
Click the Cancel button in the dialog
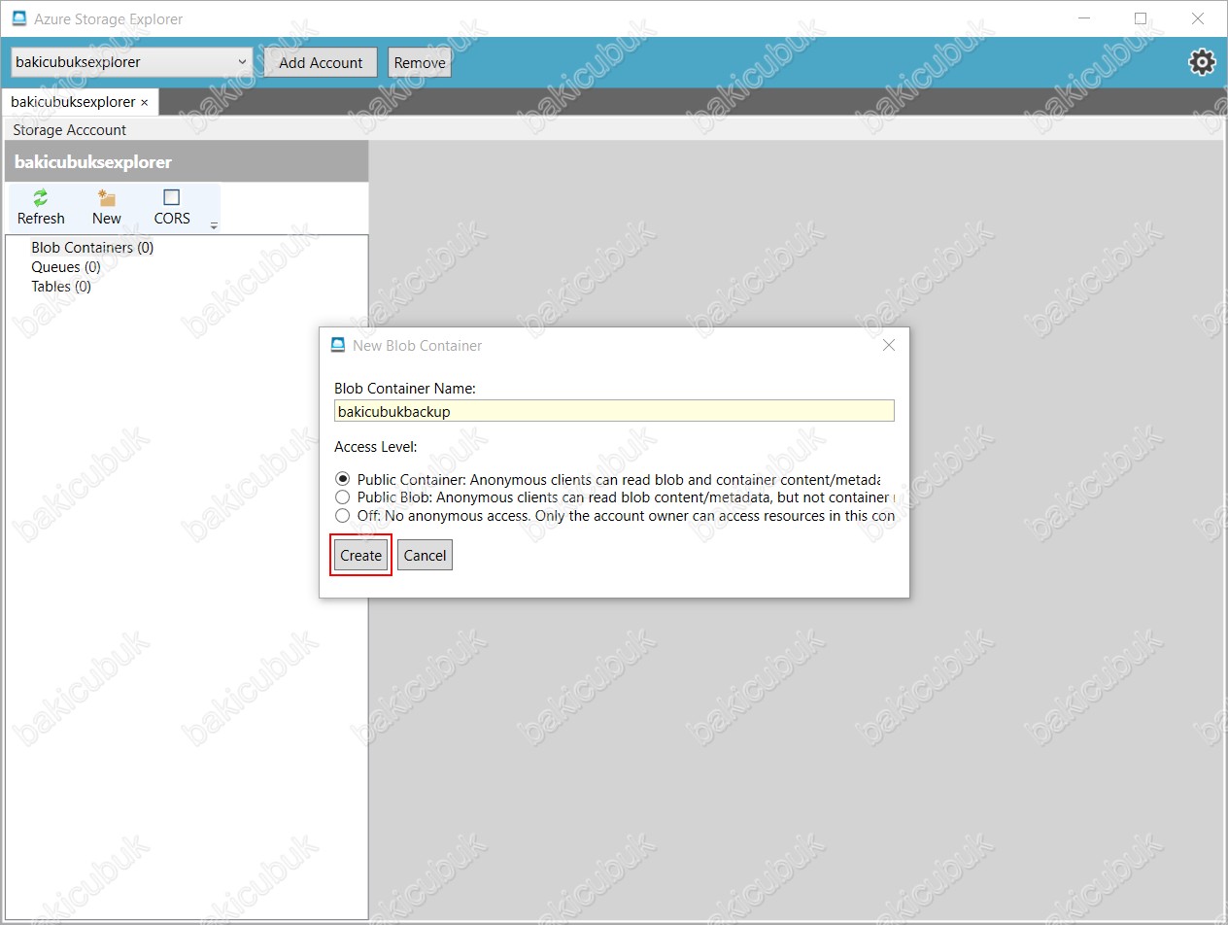click(425, 556)
